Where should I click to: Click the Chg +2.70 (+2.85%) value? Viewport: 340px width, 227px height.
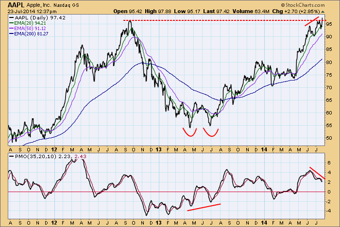click(296, 12)
